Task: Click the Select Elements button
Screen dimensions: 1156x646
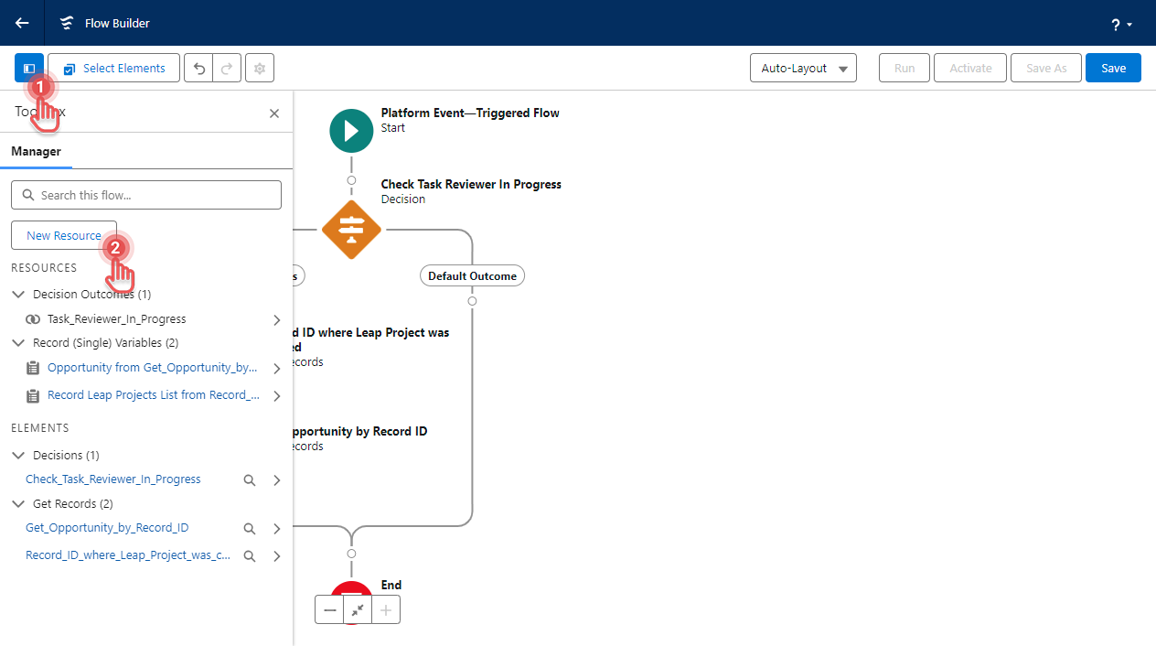Action: [x=113, y=68]
